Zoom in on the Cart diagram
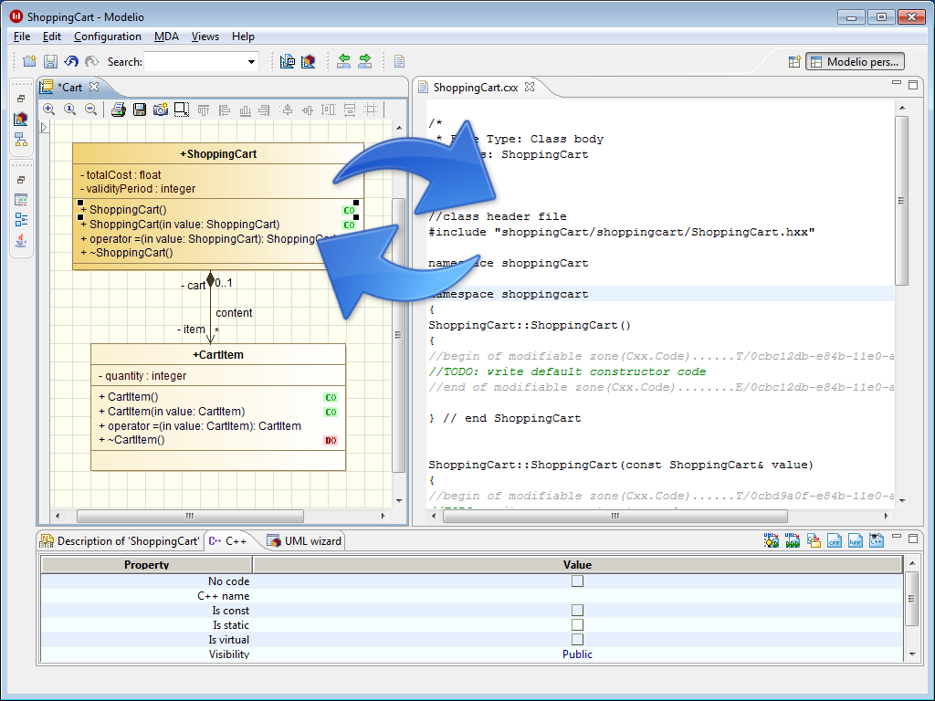This screenshot has width=935, height=701. pyautogui.click(x=49, y=110)
